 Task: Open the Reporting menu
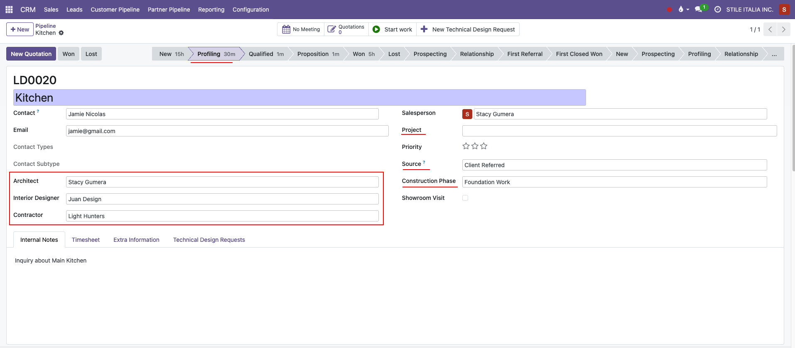click(211, 10)
